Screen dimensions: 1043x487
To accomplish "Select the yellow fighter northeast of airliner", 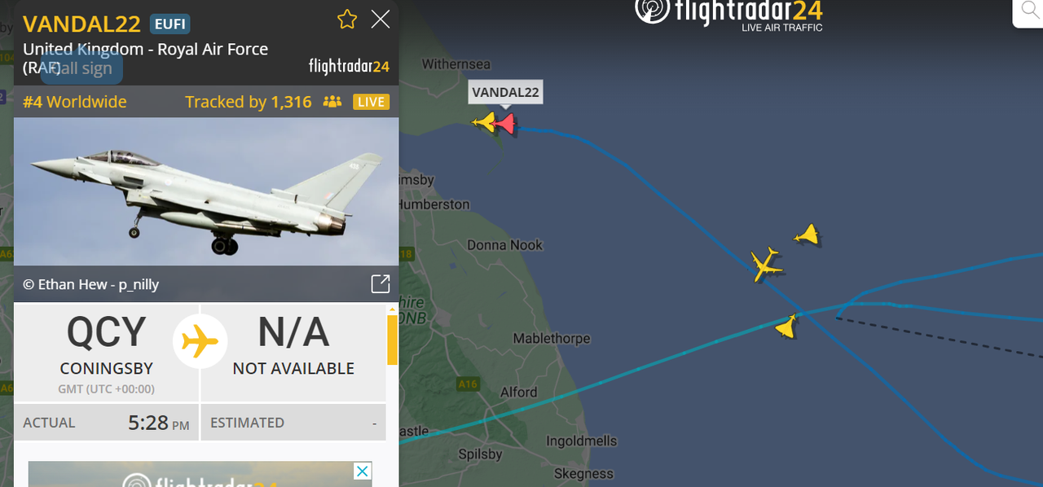I will click(x=808, y=235).
